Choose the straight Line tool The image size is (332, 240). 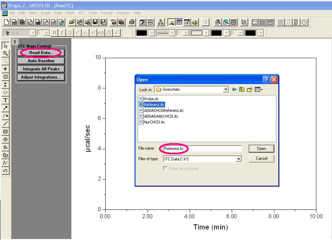point(5,124)
